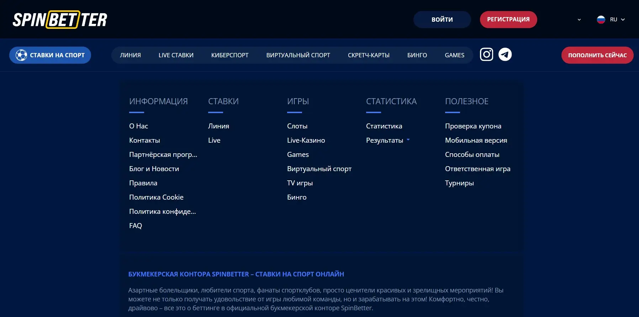The width and height of the screenshot is (639, 317).
Task: Select LIVE СТАВКИ in navigation
Action: (176, 55)
